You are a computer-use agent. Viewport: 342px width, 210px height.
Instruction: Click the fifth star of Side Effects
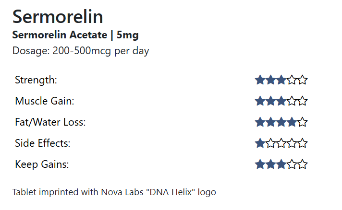click(302, 143)
